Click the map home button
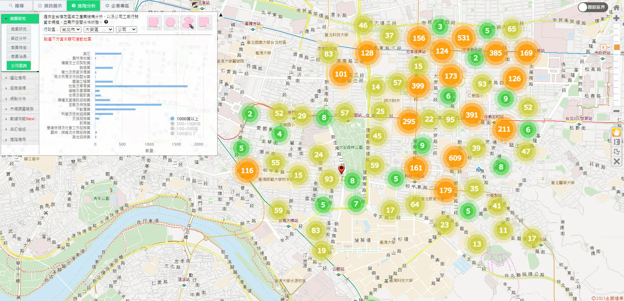 (x=616, y=8)
